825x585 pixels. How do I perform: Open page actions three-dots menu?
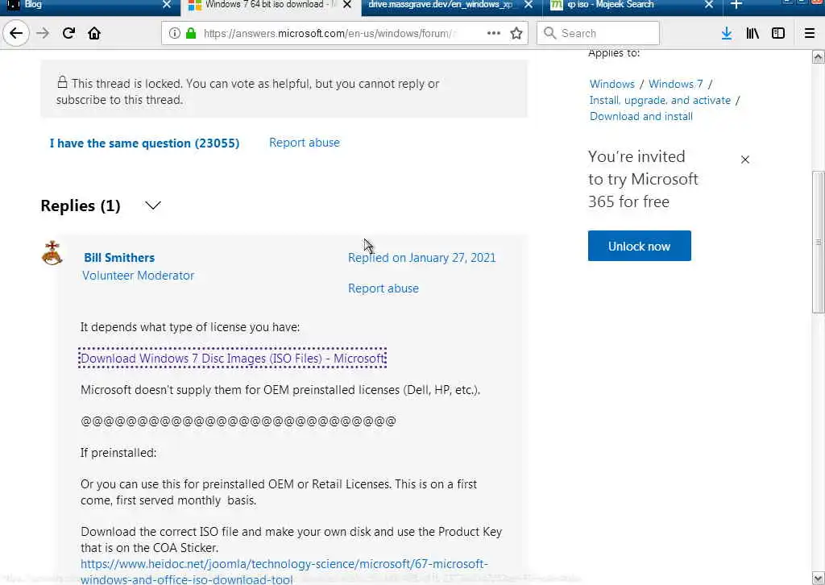(x=494, y=33)
